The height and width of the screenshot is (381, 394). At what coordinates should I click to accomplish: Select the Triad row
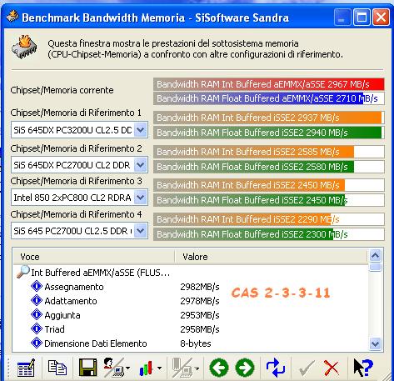pos(191,329)
